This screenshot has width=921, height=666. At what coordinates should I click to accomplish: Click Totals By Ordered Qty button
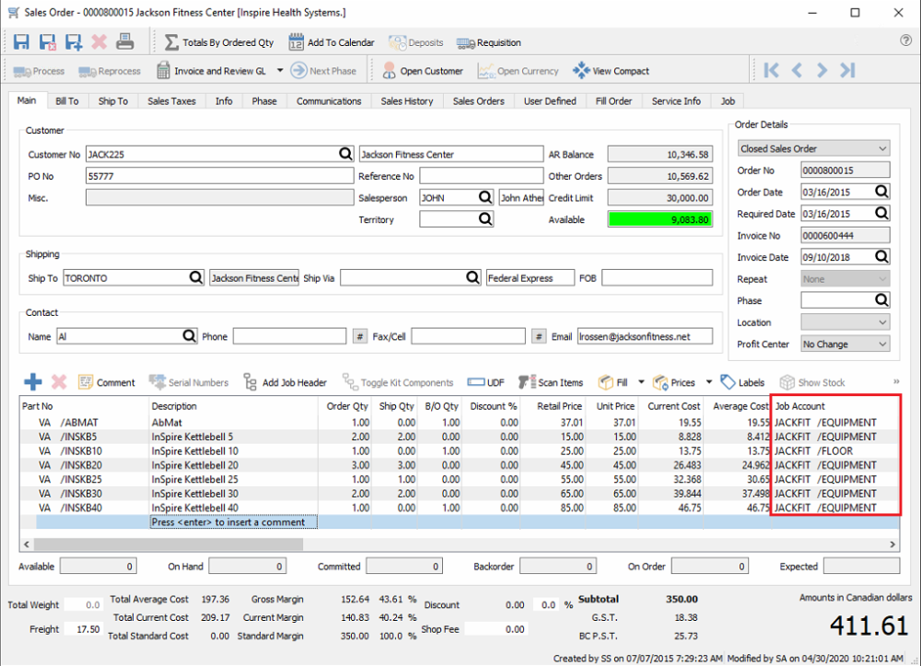point(219,42)
